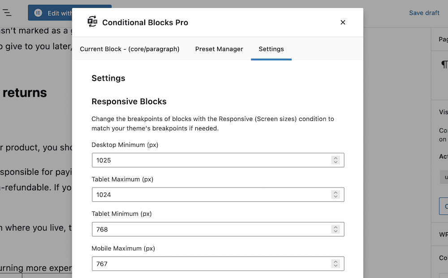The height and width of the screenshot is (278, 448).
Task: Click the Conditional Blocks Pro title text
Action: coord(145,22)
